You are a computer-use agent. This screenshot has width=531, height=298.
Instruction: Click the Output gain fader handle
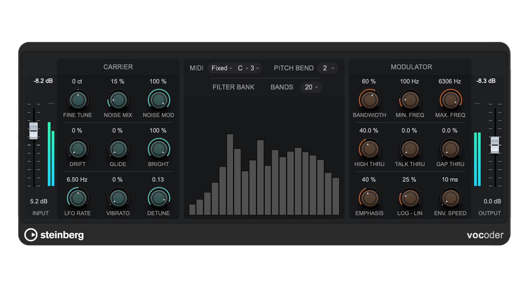click(x=494, y=145)
